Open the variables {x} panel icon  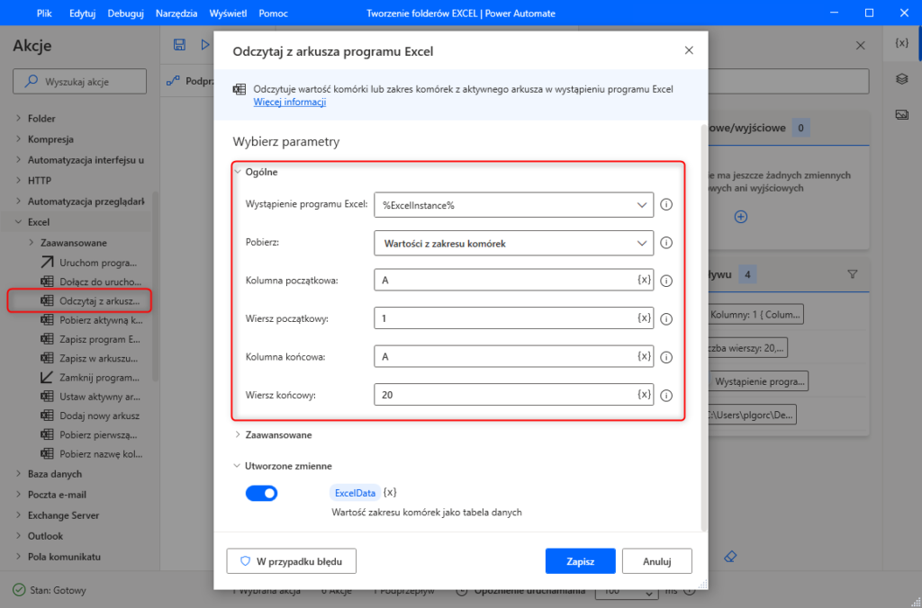pyautogui.click(x=900, y=43)
